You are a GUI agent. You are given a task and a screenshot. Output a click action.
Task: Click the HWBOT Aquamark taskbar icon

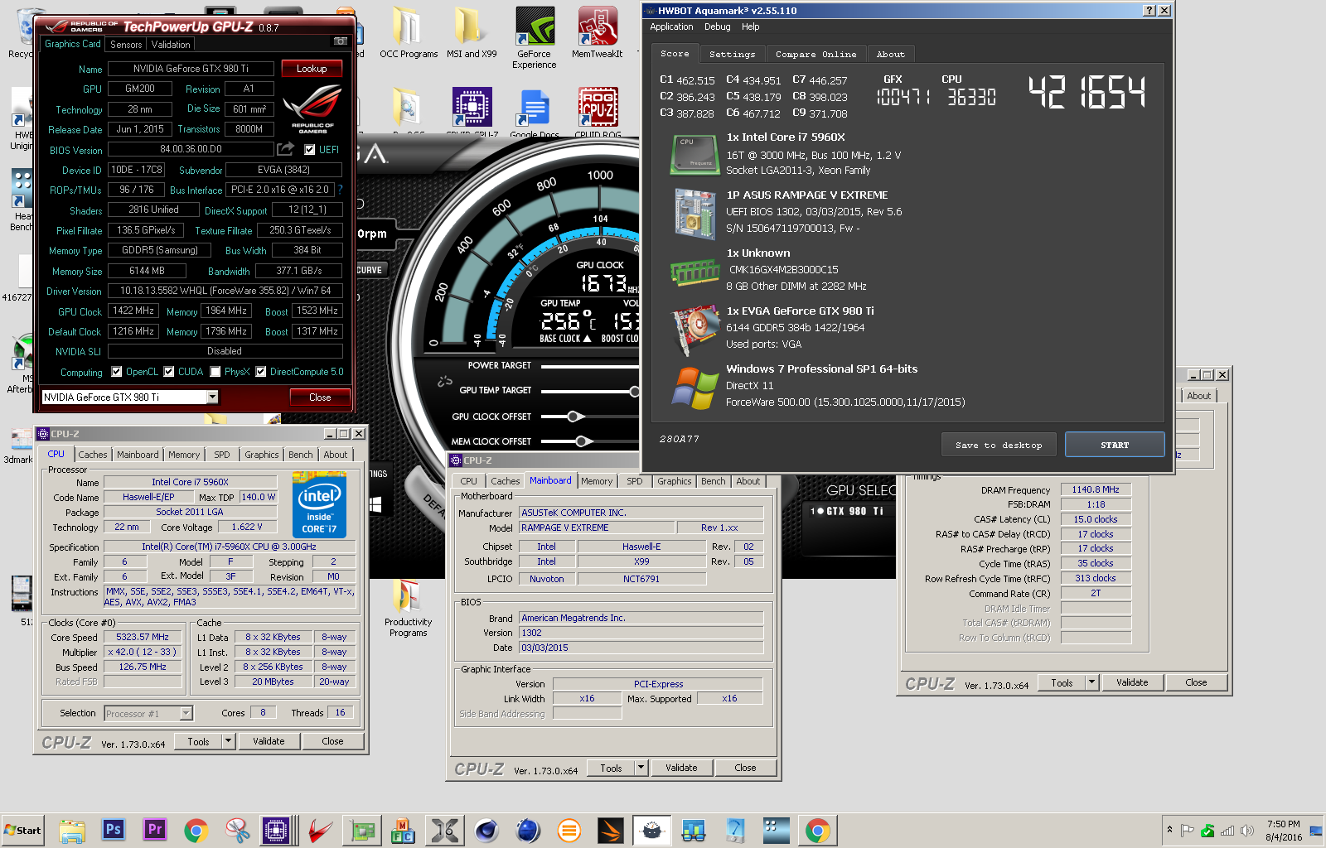(x=652, y=830)
